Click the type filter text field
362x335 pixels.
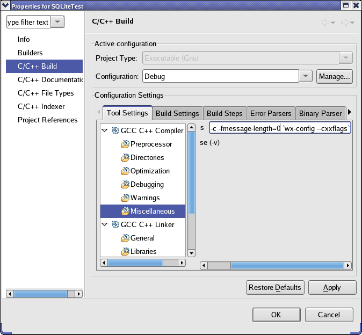[28, 22]
